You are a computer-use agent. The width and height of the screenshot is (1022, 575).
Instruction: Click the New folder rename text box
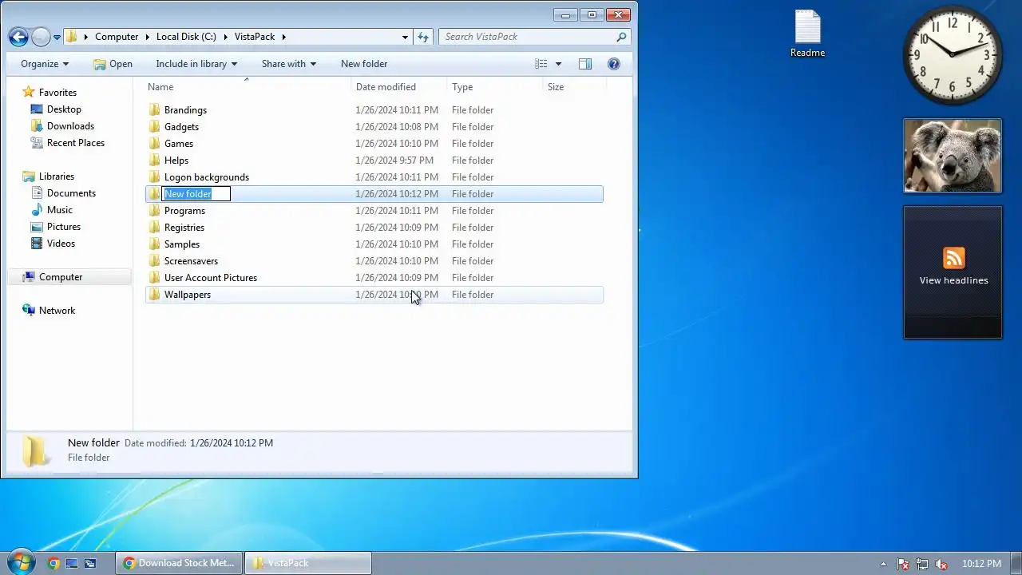click(x=196, y=194)
